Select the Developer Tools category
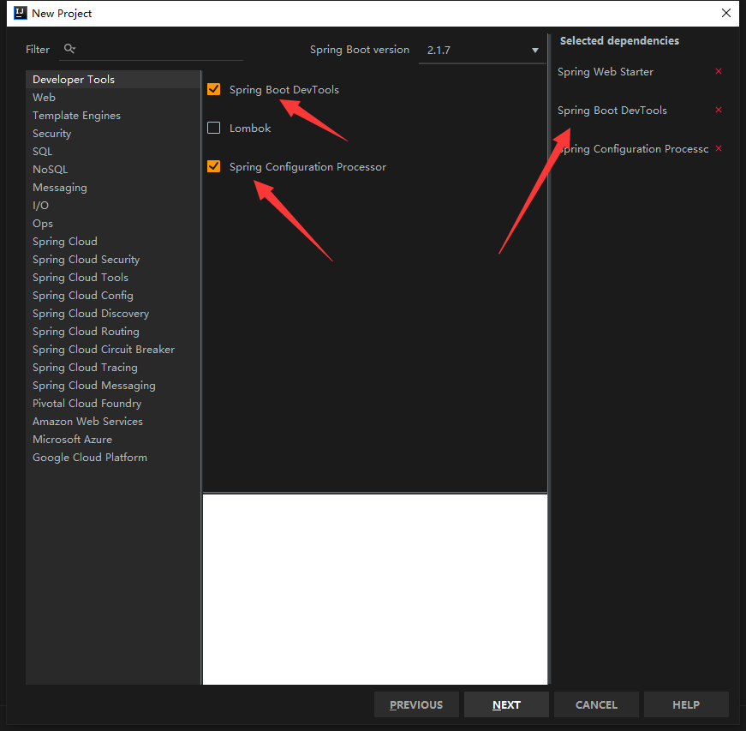This screenshot has height=731, width=746. [113, 80]
